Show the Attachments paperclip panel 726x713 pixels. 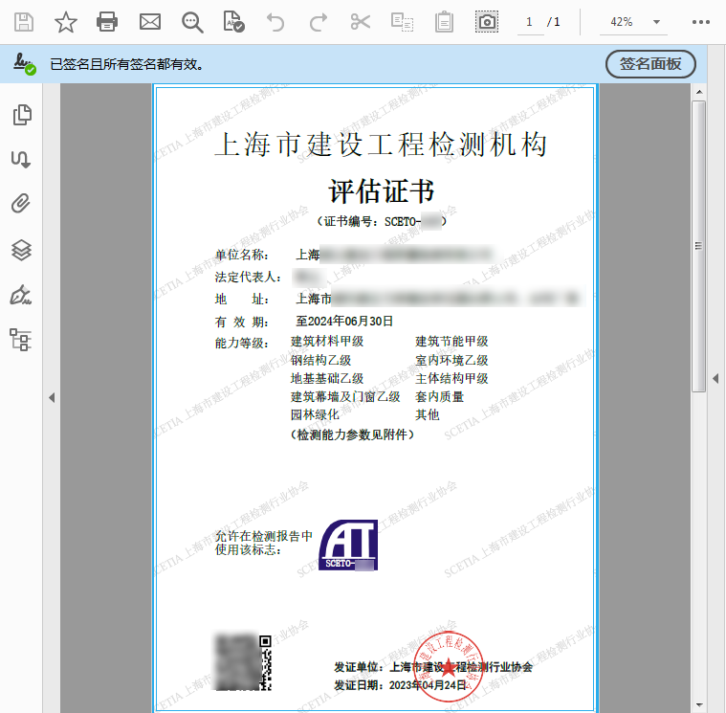click(x=21, y=204)
